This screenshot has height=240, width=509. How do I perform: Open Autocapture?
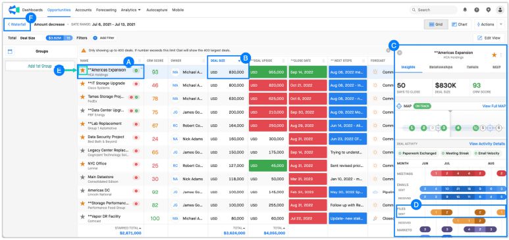click(157, 10)
